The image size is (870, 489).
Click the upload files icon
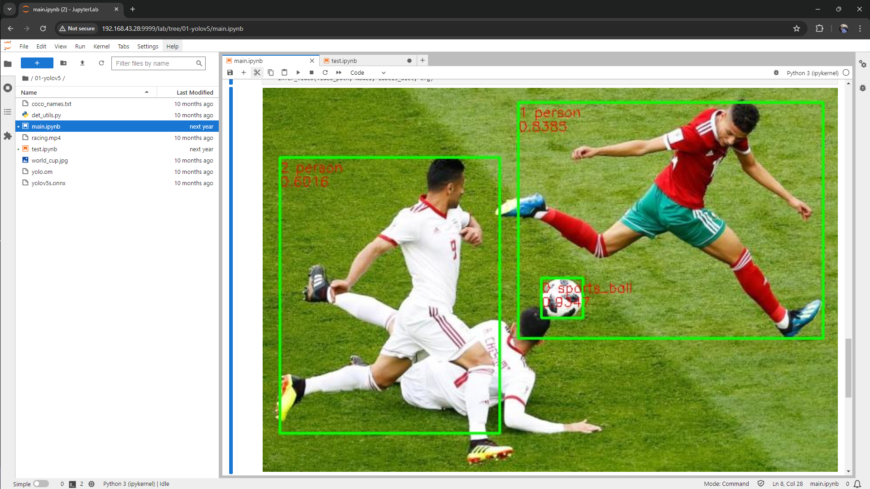(x=82, y=63)
